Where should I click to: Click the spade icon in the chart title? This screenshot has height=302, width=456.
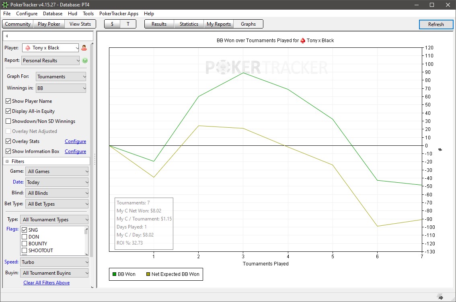[303, 41]
